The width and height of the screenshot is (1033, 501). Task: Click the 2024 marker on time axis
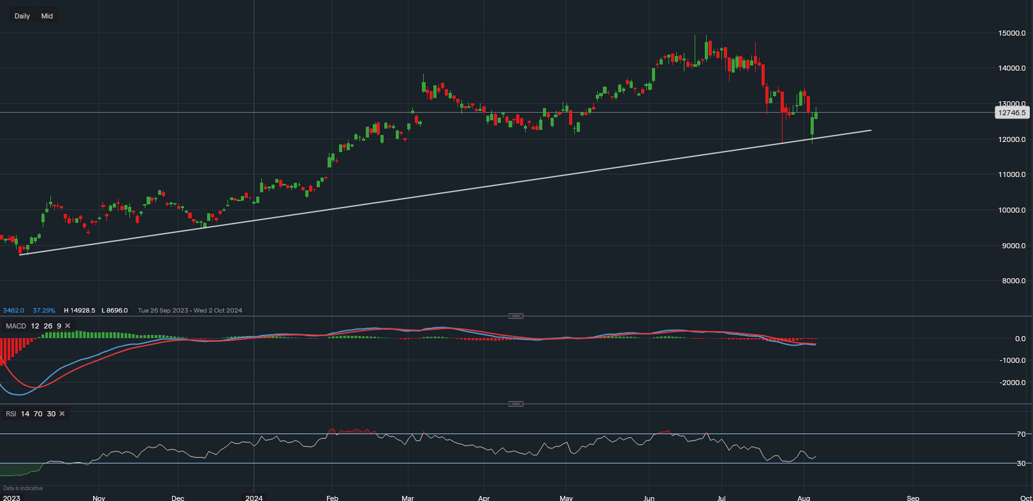[x=254, y=498]
